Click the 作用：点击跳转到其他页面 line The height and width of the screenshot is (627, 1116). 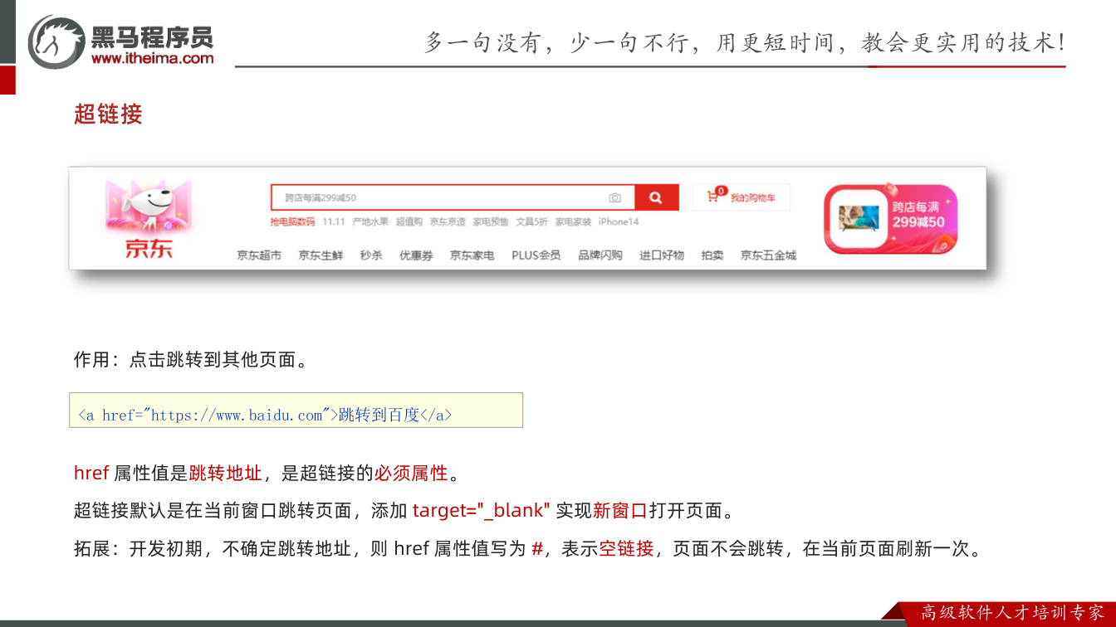pos(193,360)
